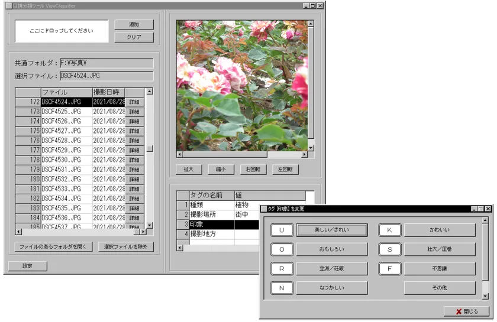Image resolution: width=497 pixels, height=322 pixels.
Task: Open the 設定 settings button
Action: pyautogui.click(x=27, y=266)
